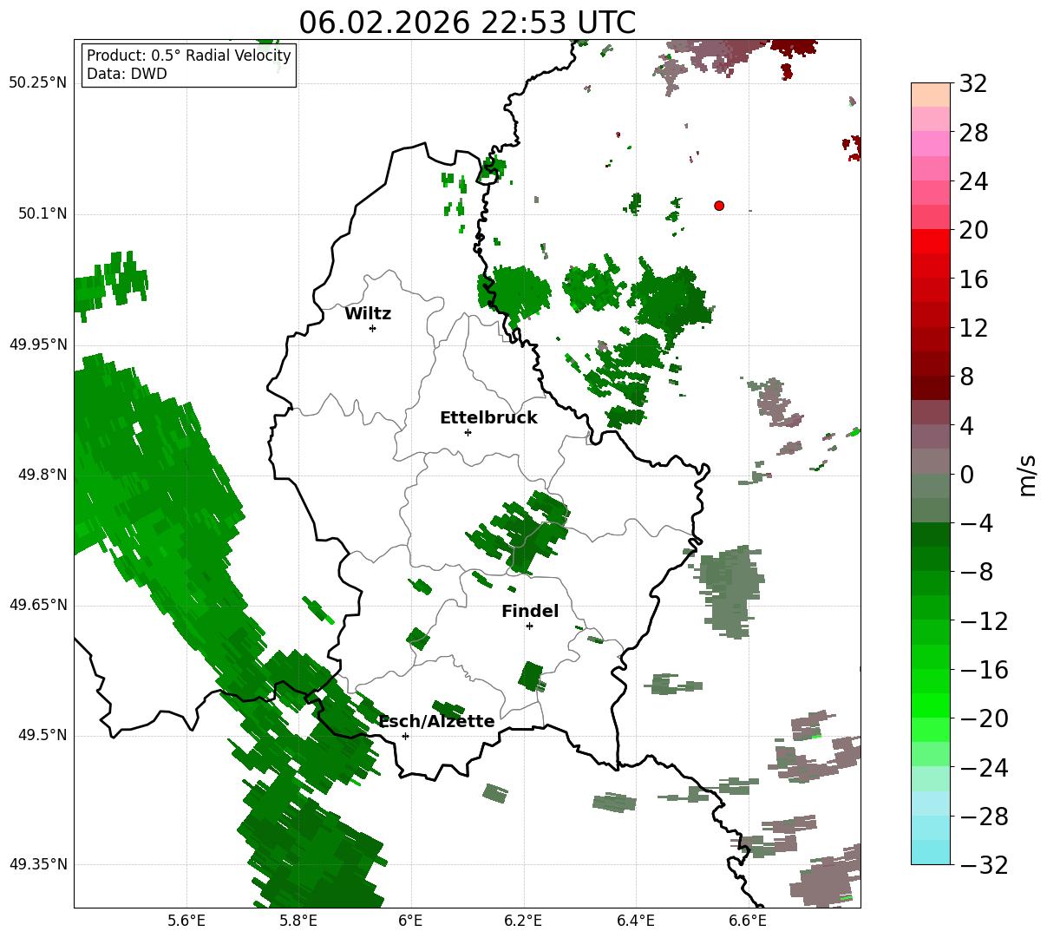Click the colorbar value −8
Screen dimensions: 1047x938
976,573
